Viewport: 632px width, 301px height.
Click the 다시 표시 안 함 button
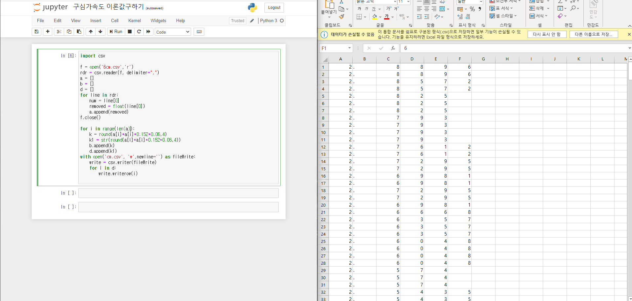[x=547, y=34]
